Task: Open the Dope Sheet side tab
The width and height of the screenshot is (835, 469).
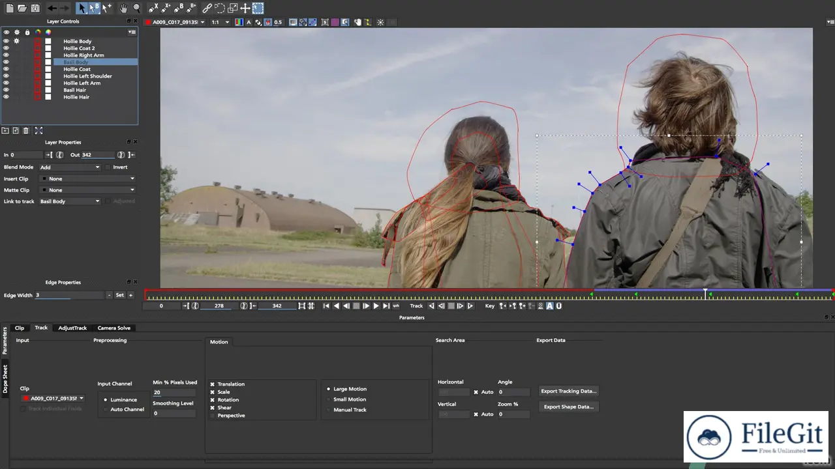Action: [x=5, y=378]
